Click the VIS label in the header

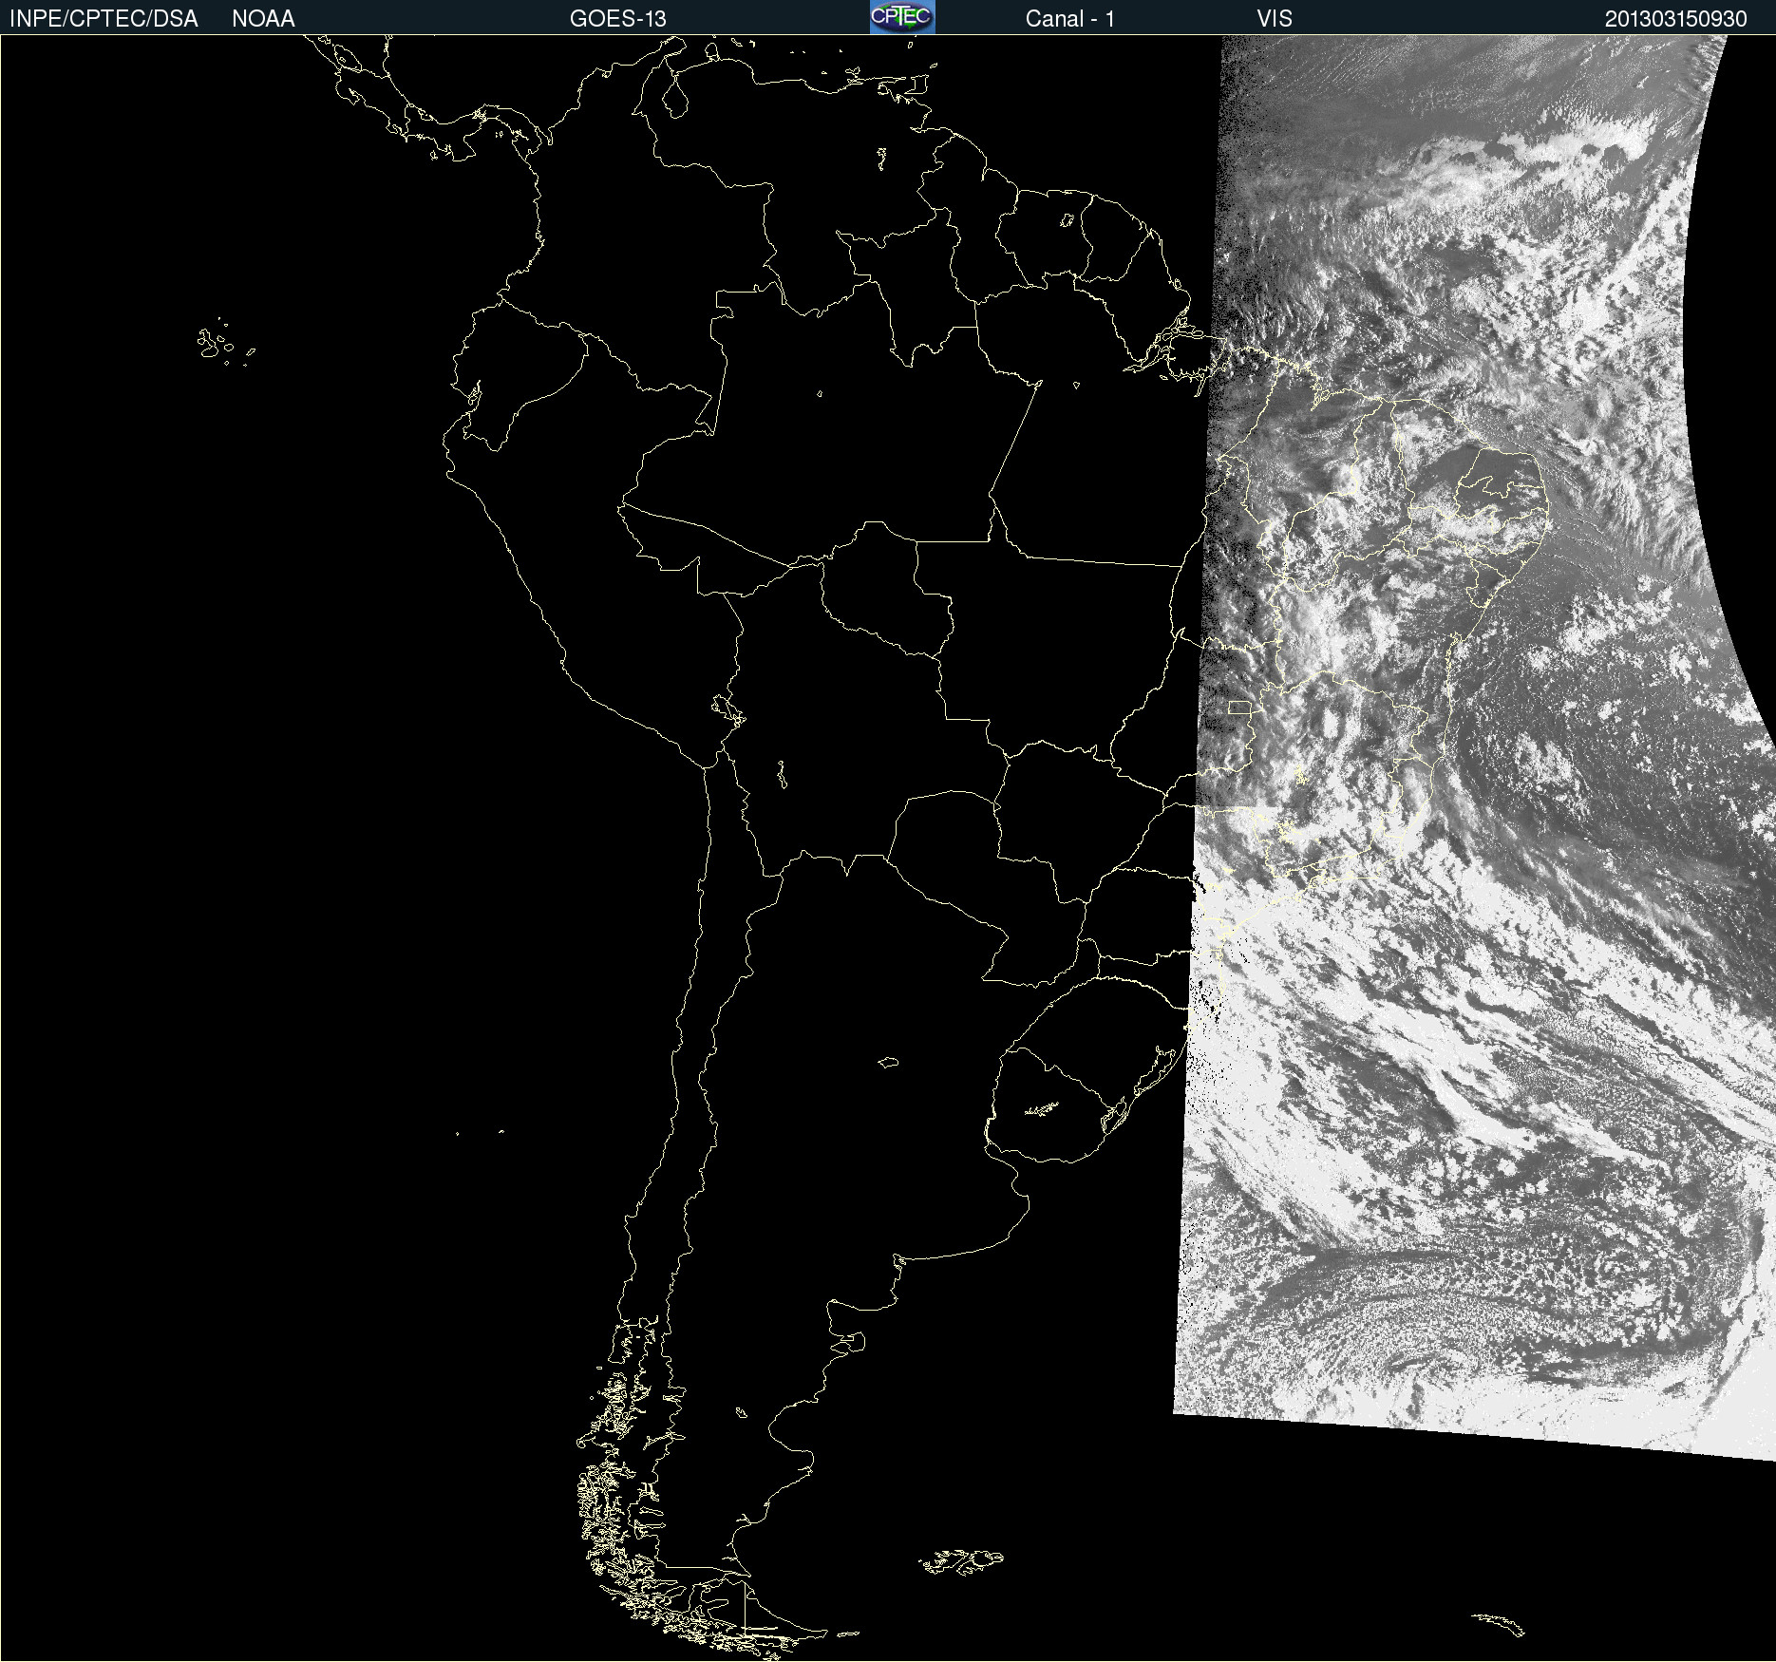pyautogui.click(x=1275, y=19)
